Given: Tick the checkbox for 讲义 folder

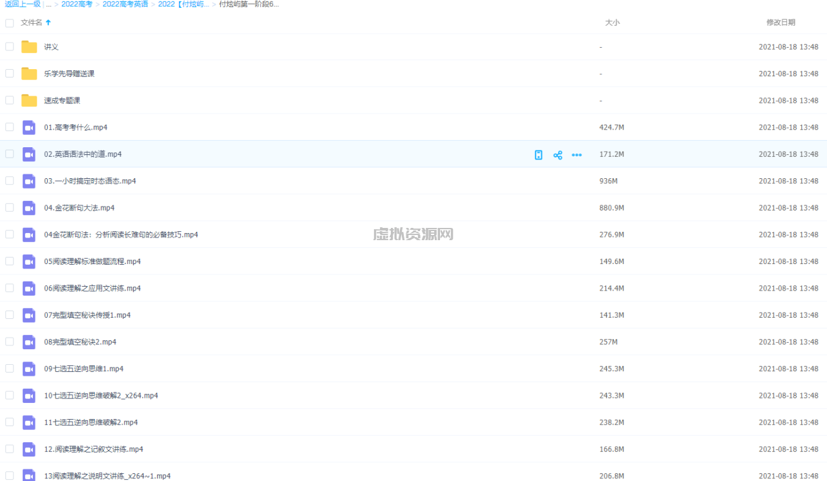Looking at the screenshot, I should click(x=9, y=46).
